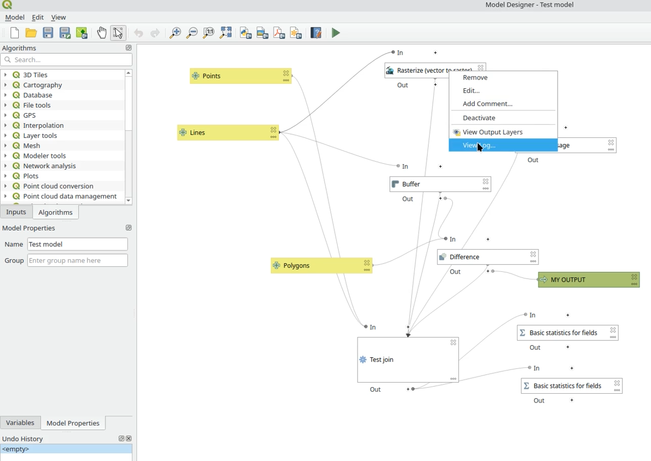Image resolution: width=651 pixels, height=461 pixels.
Task: Click the Zoom In magnifier icon
Action: click(175, 33)
